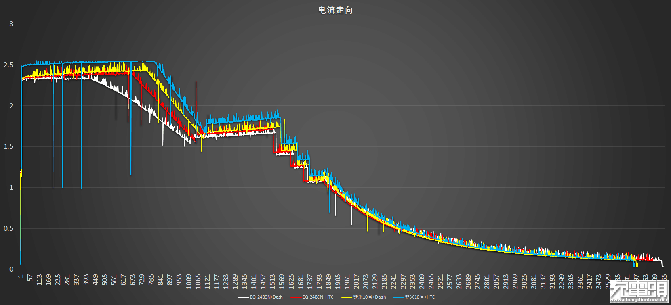Viewport: 671px width, 305px height.
Task: Click the x-axis label "281"
Action: click(x=67, y=280)
